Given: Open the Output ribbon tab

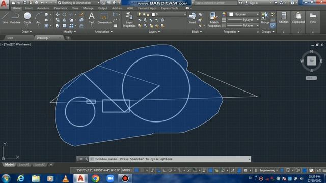Looking at the screenshot, I should pyautogui.click(x=103, y=8).
